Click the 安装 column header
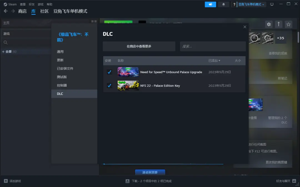This screenshot has height=187, width=300. (x=108, y=61)
